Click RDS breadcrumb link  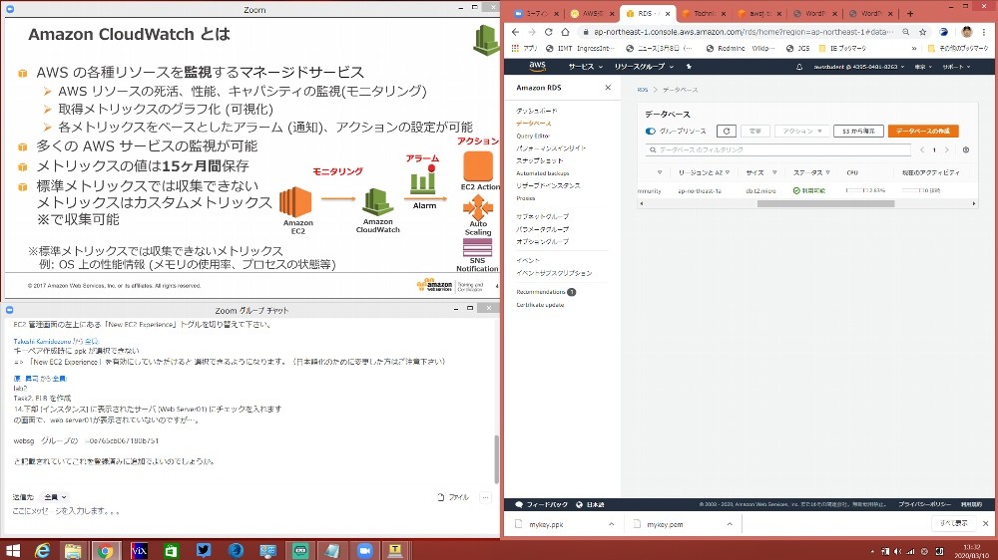[x=642, y=90]
